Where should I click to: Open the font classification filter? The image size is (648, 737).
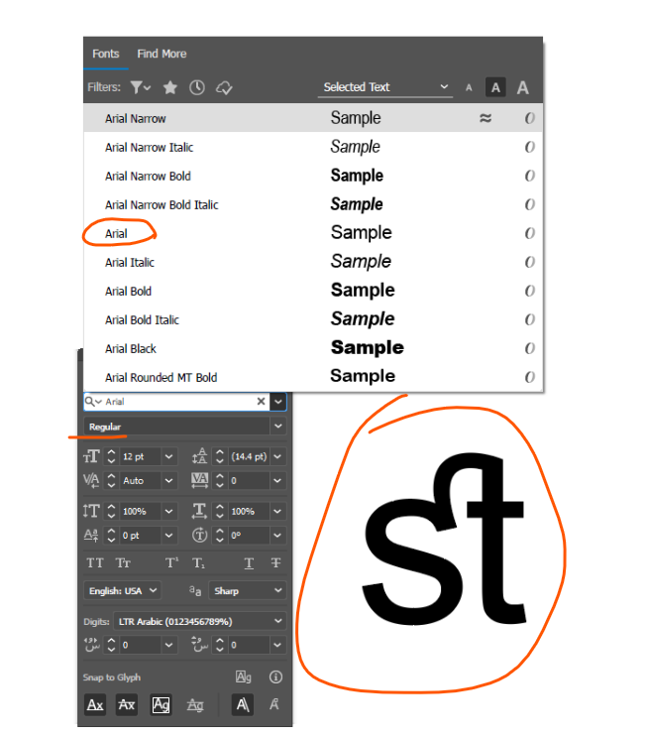click(140, 87)
